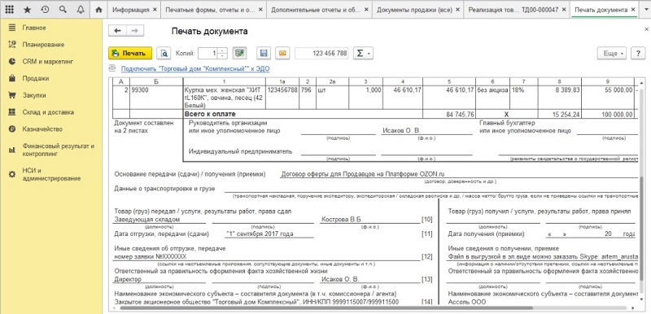Screen dimensions: 651x314
Task: Select the Куртка мех. женская item cell
Action: 224,98
